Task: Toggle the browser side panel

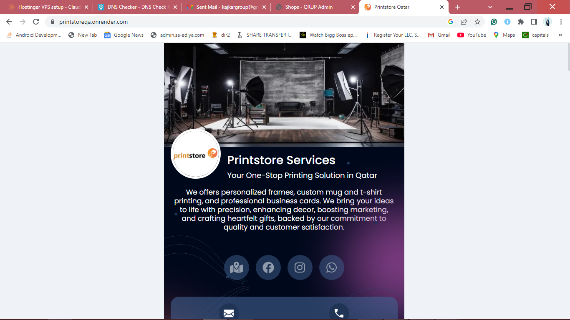Action: (x=534, y=22)
